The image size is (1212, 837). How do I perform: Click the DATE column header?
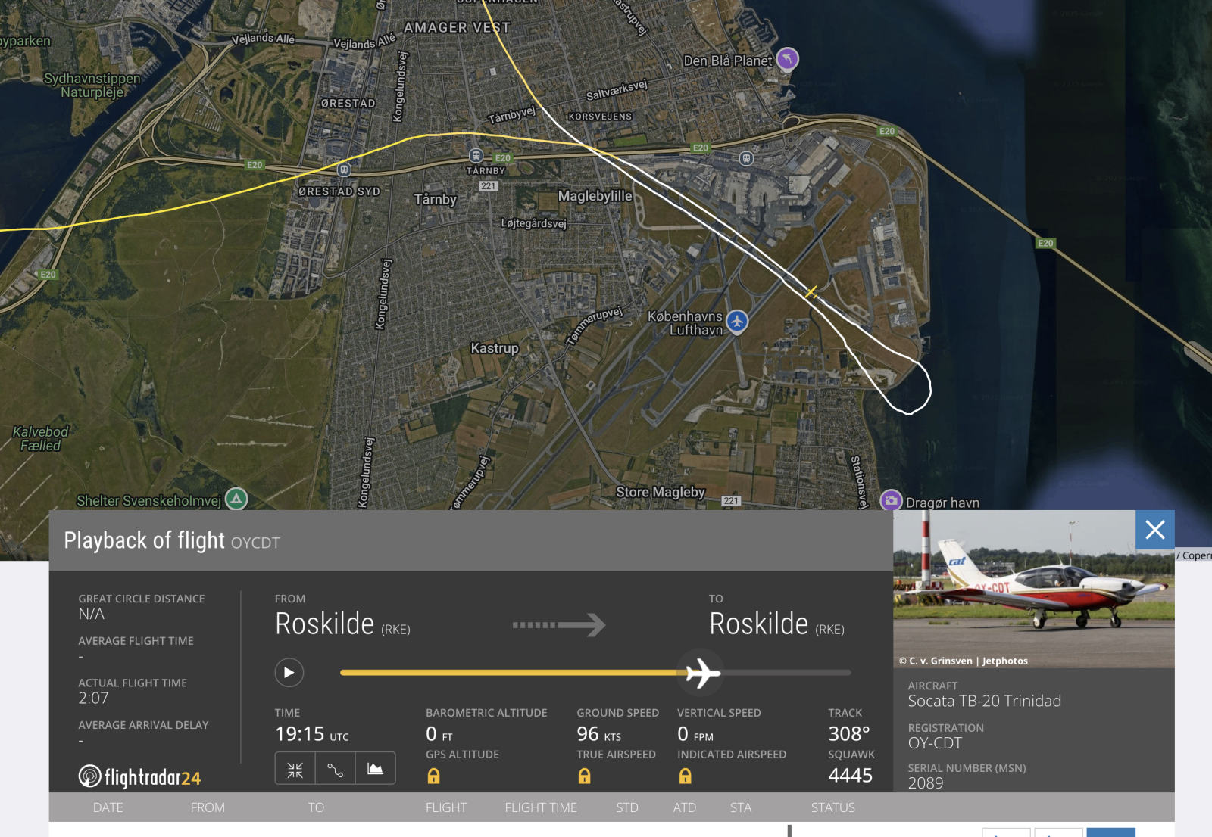click(x=108, y=807)
